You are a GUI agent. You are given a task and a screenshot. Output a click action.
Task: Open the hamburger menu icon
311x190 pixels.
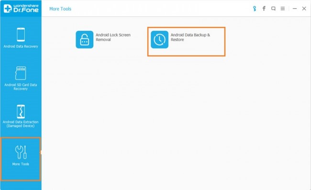(x=283, y=9)
